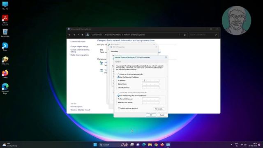
Task: Open the Windows Start menu
Action: [x=95, y=145]
